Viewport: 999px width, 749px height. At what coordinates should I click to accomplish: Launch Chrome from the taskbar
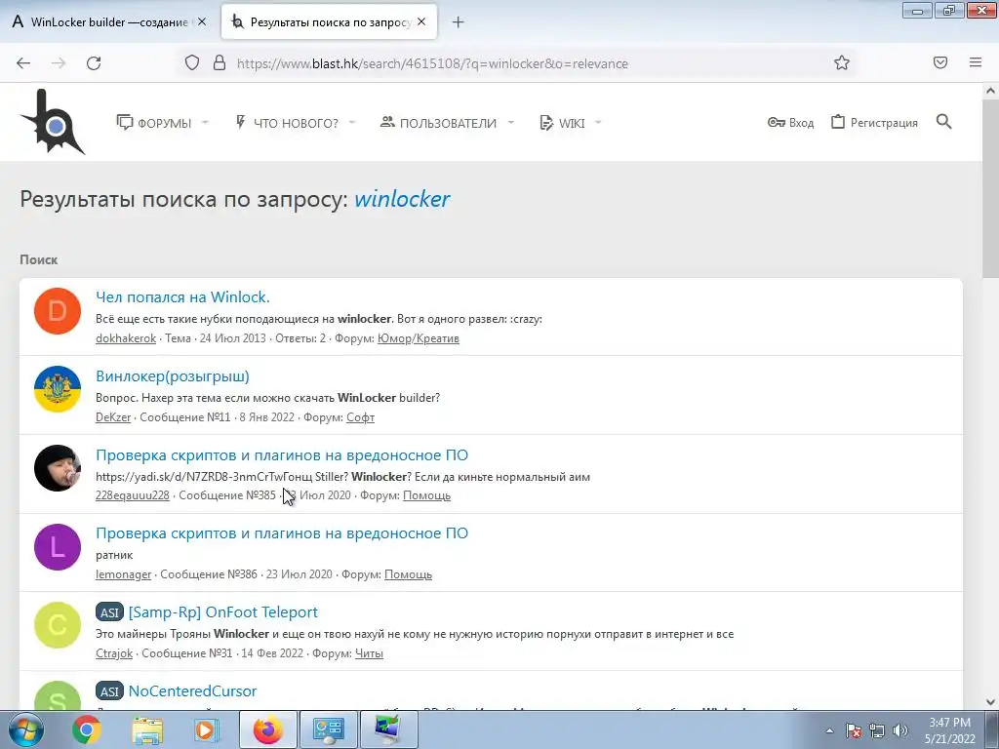pyautogui.click(x=87, y=730)
